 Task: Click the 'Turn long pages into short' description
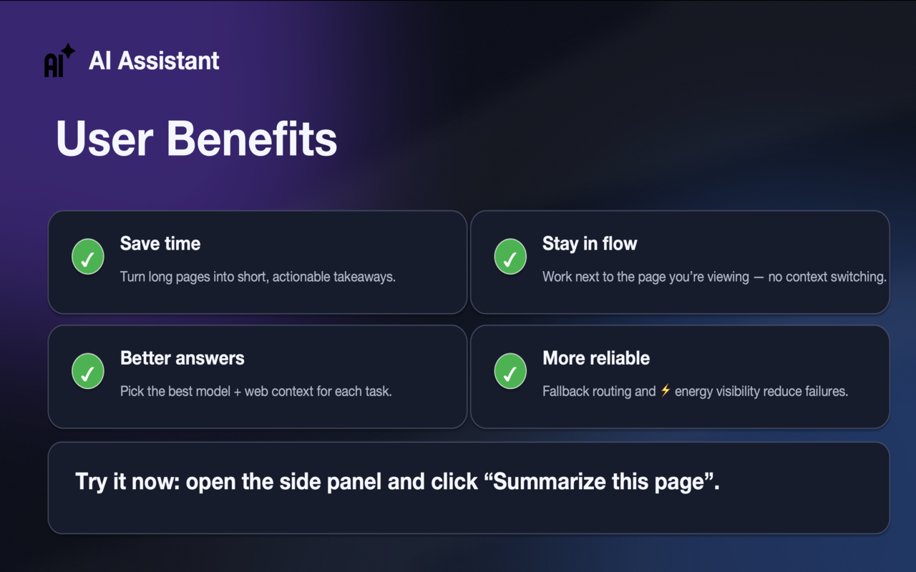[x=258, y=277]
